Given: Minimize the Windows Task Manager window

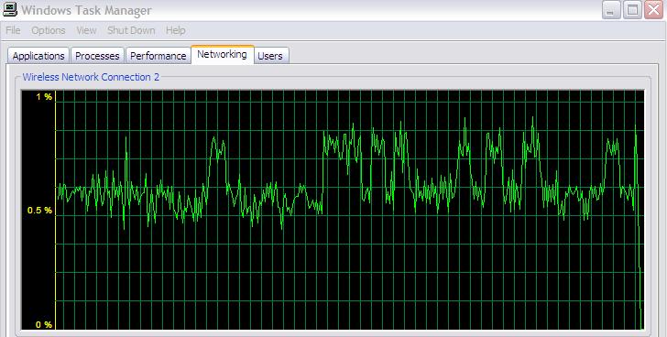Looking at the screenshot, I should pos(611,10).
